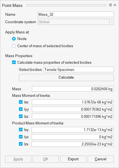Toggle the Izx product inertia checkbox
The height and width of the screenshot is (168, 119).
tap(21, 144)
